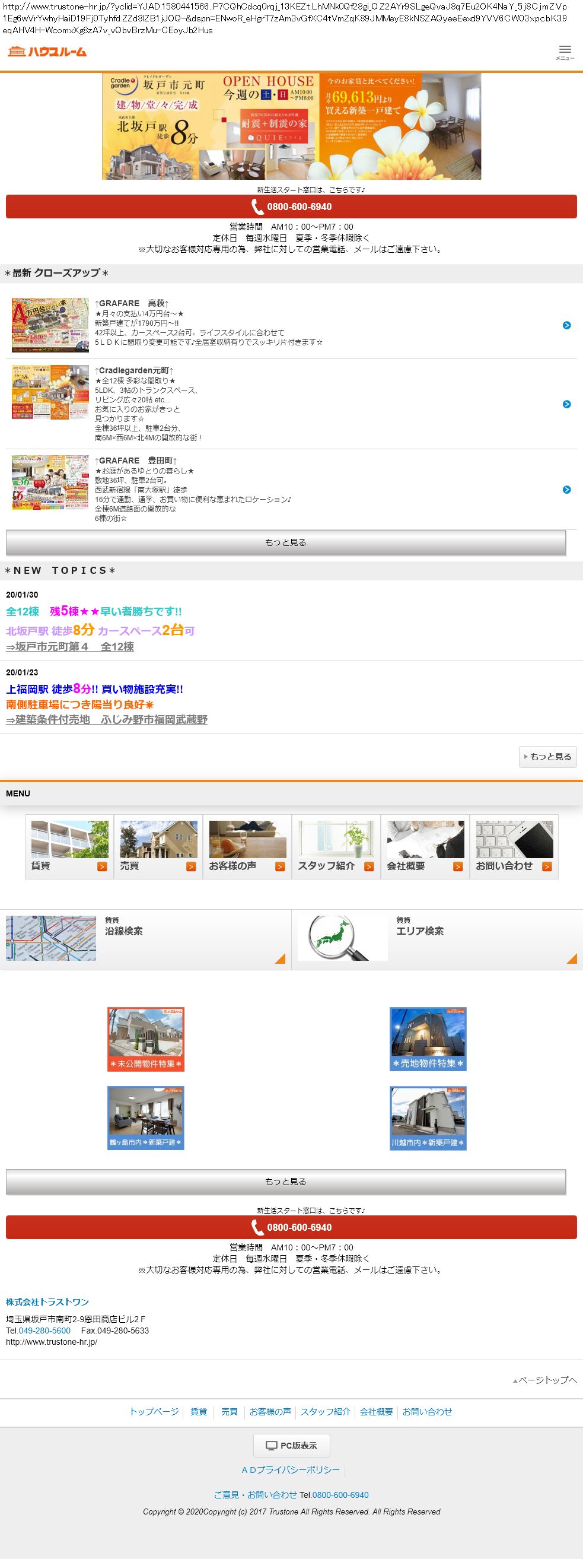583x1559 pixels.
Task: Click the ハウスルーム logo
Action: (x=47, y=52)
